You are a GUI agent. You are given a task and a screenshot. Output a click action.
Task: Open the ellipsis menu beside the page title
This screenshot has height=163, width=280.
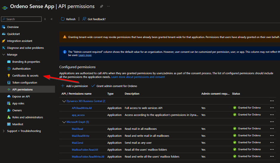108,6
